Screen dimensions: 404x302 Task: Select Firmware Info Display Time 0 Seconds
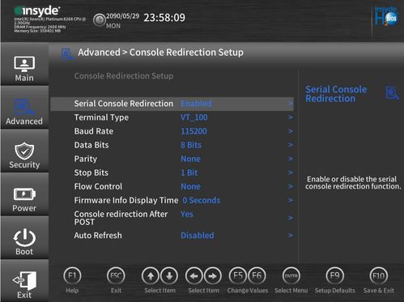pyautogui.click(x=202, y=200)
